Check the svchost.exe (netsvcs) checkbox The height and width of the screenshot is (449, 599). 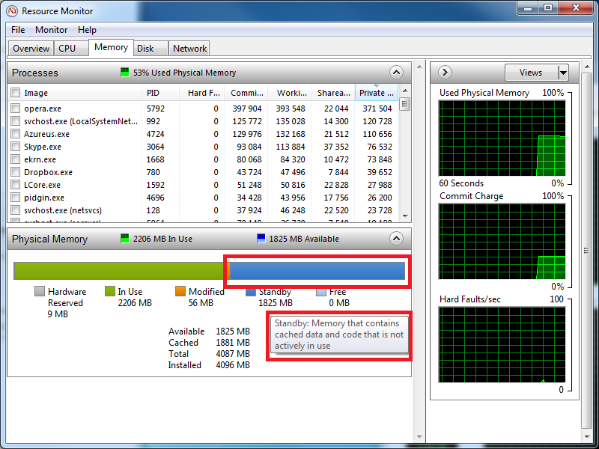[x=15, y=210]
